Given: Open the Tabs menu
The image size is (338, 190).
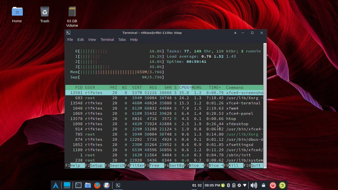Looking at the screenshot, I should pos(122,40).
